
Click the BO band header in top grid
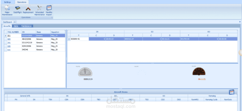[209, 32]
